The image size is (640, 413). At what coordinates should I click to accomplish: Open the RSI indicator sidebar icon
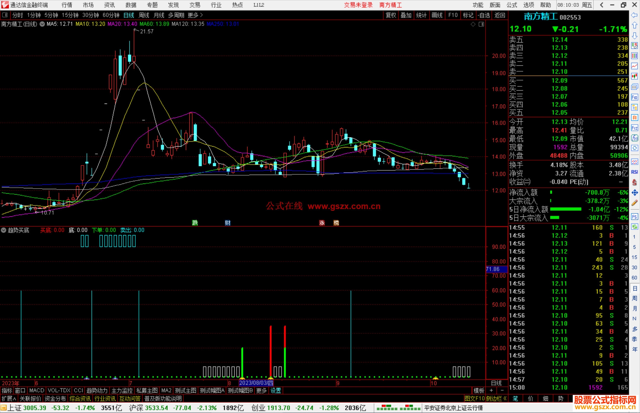pos(634,172)
